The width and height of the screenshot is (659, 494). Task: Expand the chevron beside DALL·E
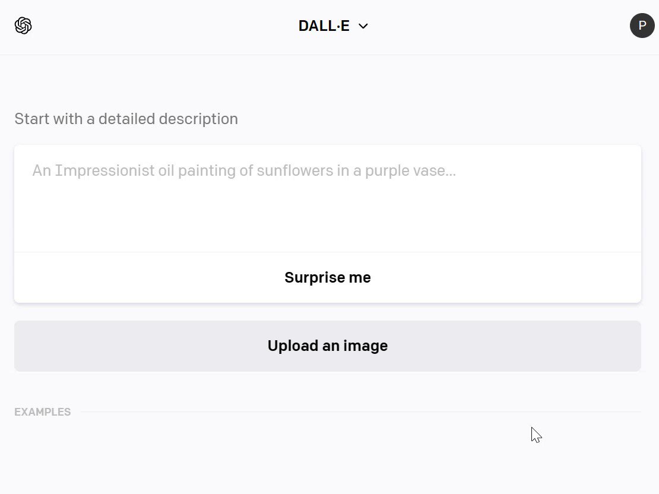point(363,26)
